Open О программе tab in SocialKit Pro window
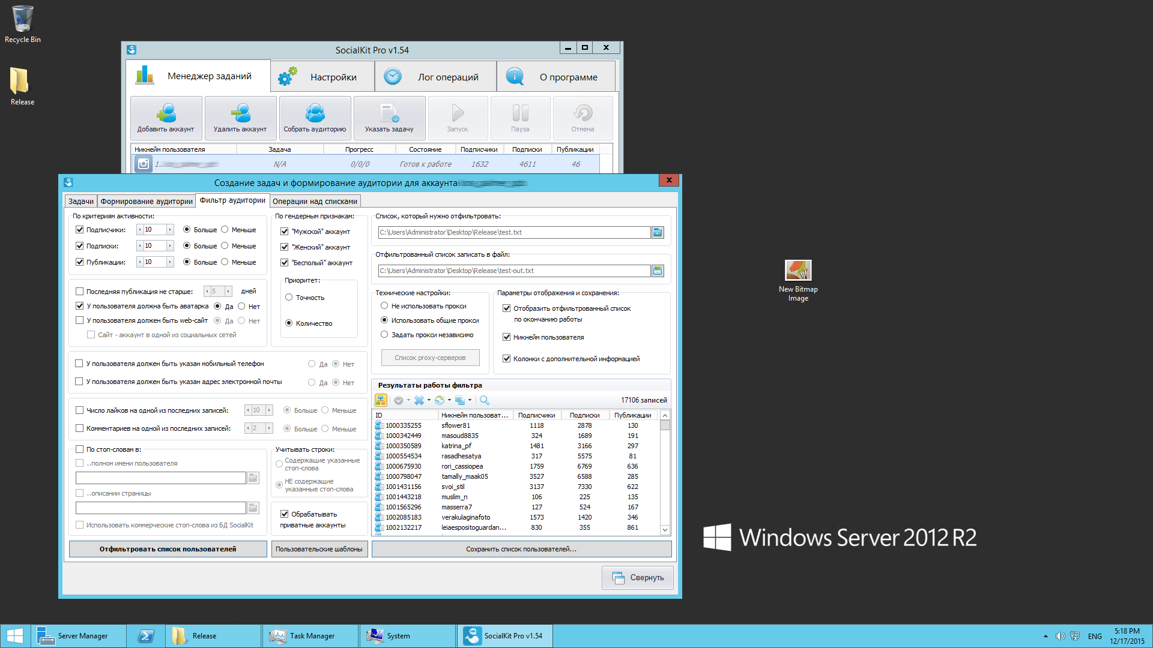 [556, 77]
